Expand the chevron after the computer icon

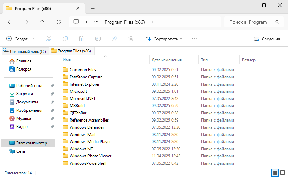86,22
